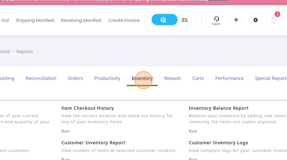Run the Item Checkout History report
Viewport: 287px width, 160px height.
[x=65, y=131]
